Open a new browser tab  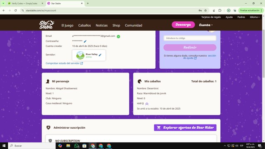(x=88, y=3)
